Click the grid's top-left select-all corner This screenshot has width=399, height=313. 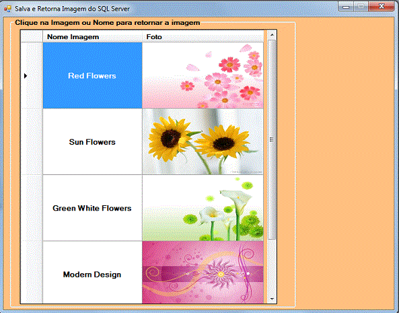pos(32,36)
